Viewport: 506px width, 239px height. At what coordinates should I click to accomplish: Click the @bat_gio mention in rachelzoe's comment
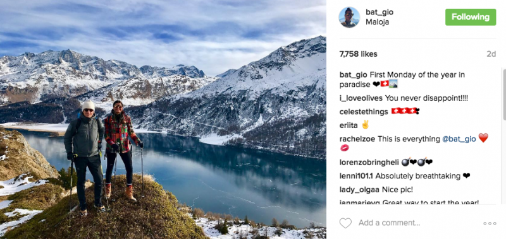[459, 139]
